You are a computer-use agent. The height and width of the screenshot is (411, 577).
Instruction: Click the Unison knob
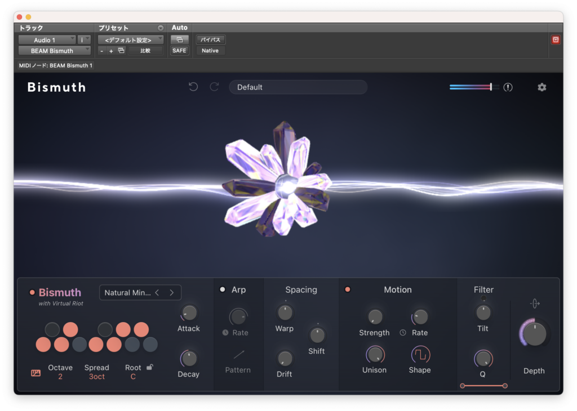click(x=375, y=355)
